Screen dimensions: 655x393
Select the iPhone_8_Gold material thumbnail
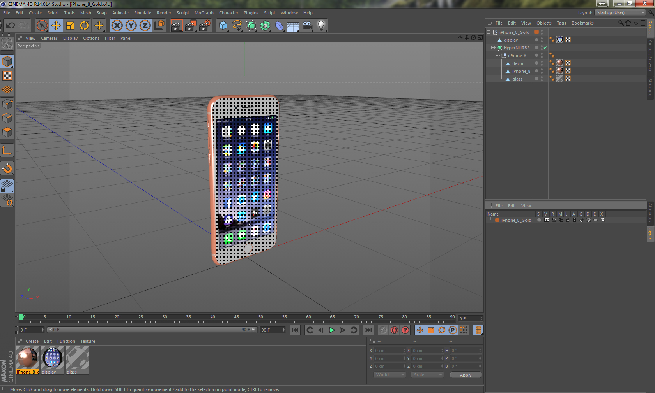point(28,360)
